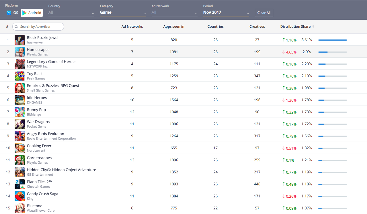Open Candy Crush Saga app icon

pyautogui.click(x=19, y=196)
